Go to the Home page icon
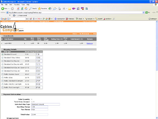158x119 pixels. tap(26, 8)
